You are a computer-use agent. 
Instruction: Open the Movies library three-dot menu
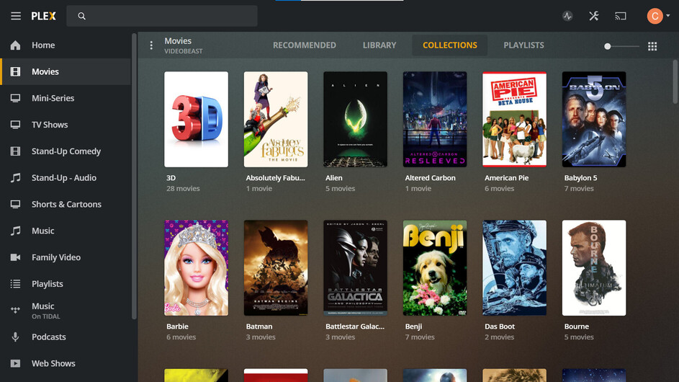151,45
